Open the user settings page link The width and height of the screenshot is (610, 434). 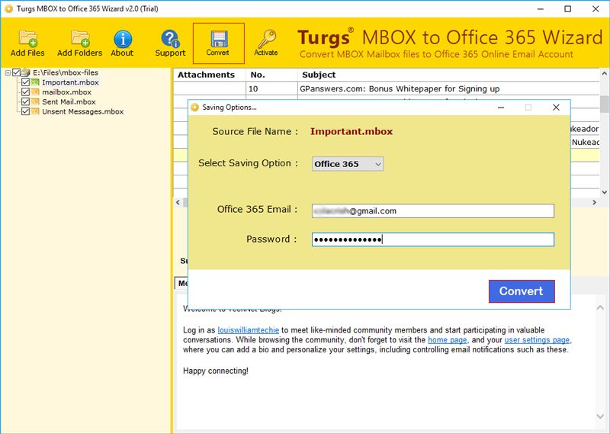[x=537, y=340]
